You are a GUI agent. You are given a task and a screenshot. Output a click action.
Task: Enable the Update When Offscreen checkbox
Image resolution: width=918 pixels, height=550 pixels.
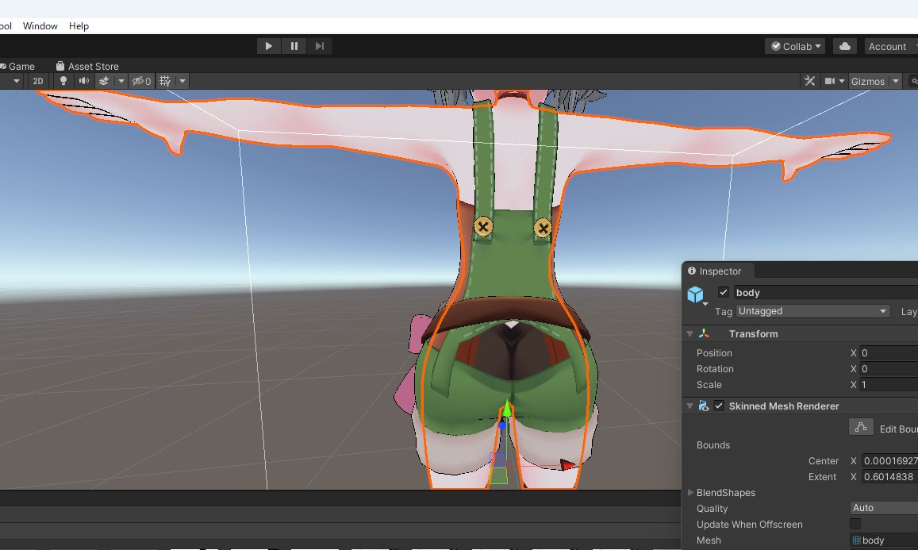855,524
